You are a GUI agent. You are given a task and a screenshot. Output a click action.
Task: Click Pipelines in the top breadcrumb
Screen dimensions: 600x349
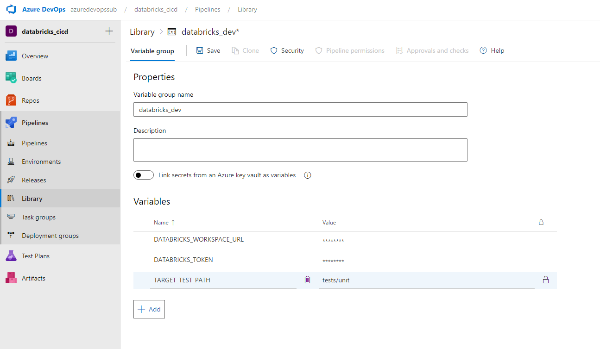(208, 9)
